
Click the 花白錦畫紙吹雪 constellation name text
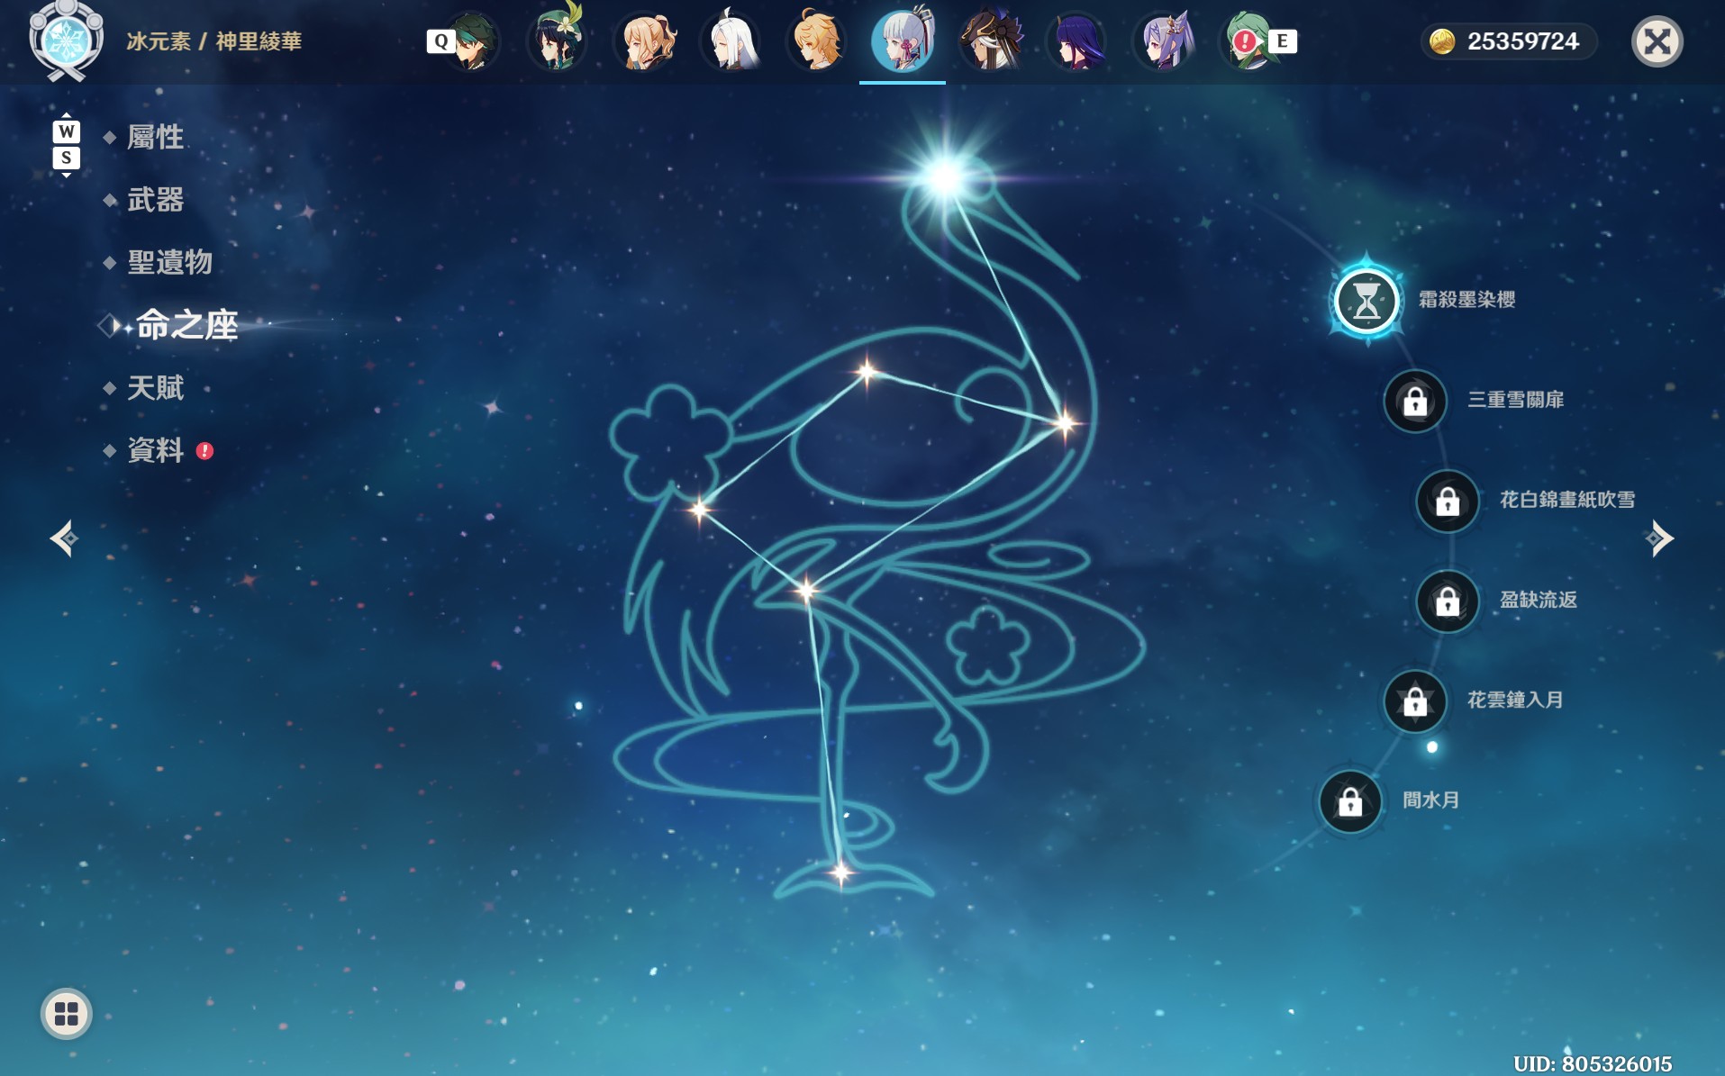[1567, 500]
